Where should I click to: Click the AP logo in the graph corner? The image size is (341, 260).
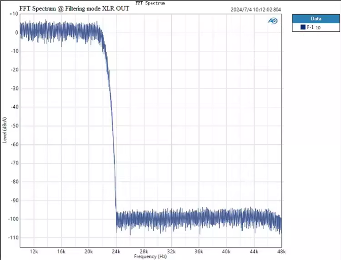point(273,21)
